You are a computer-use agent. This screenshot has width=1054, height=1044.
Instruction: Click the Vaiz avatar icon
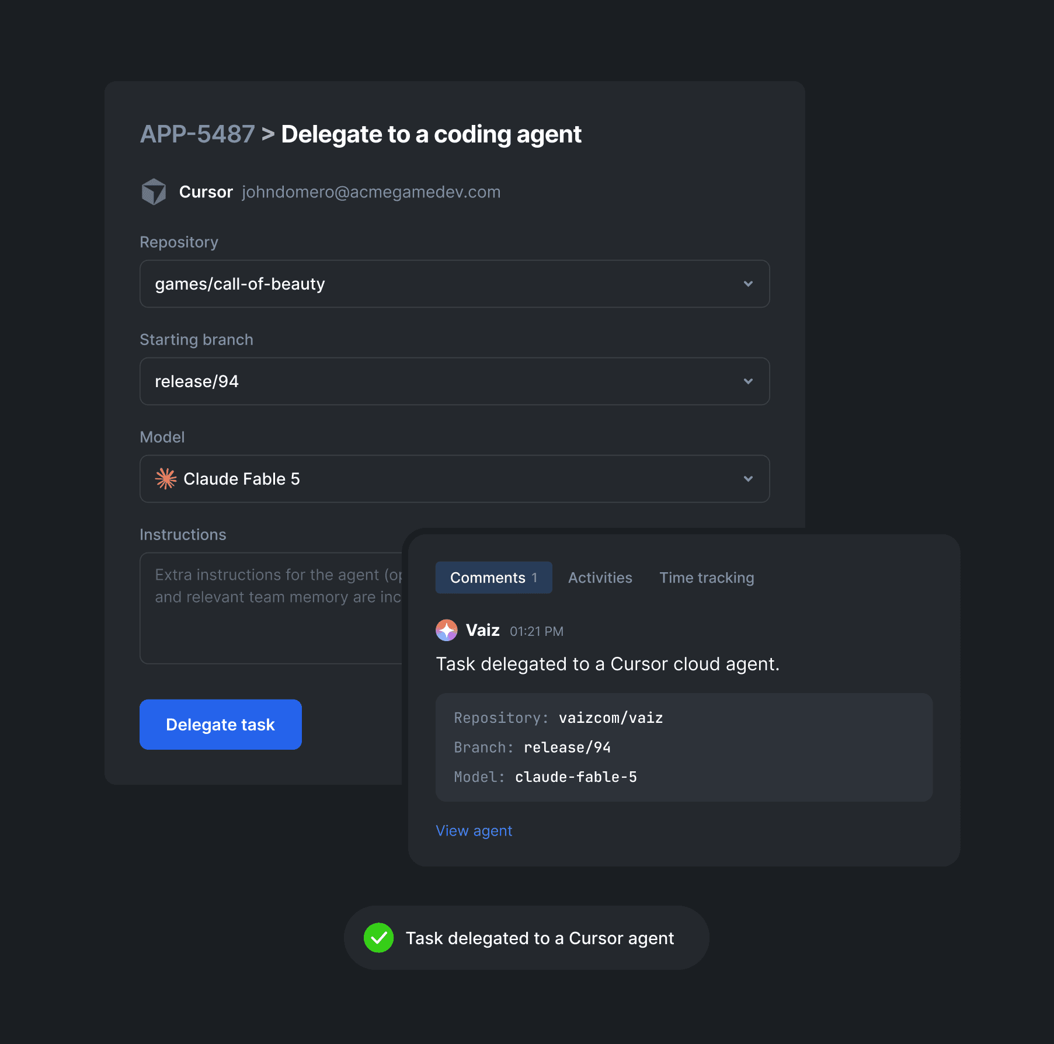tap(447, 630)
